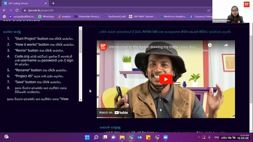
Task: Click step 2 text "How it works" button
Action: tap(45, 45)
